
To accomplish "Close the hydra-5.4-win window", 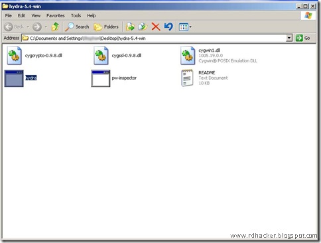I will pyautogui.click(x=312, y=7).
